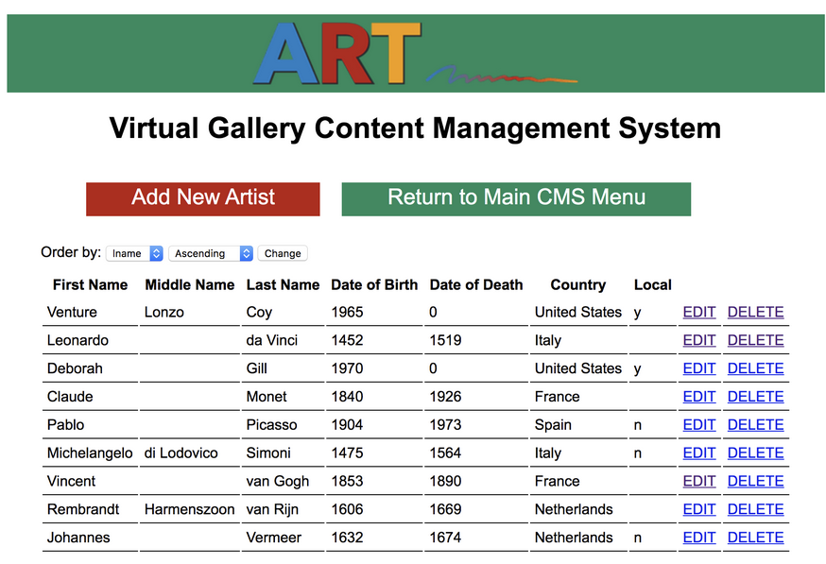The image size is (826, 564).
Task: Select the Date of Birth header
Action: [x=374, y=285]
